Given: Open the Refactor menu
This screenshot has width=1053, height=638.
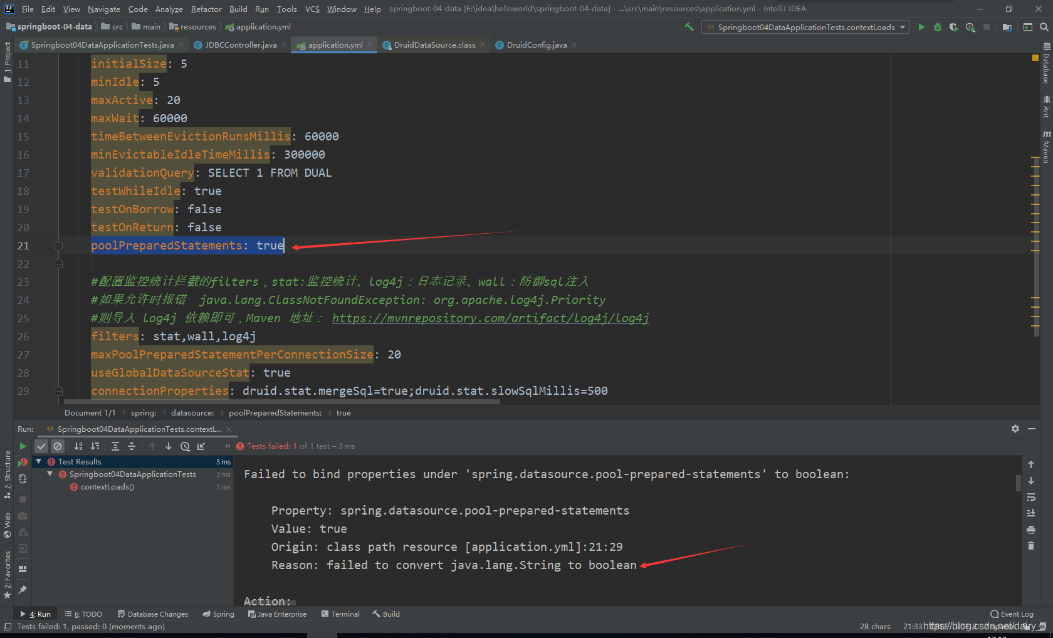Looking at the screenshot, I should 206,9.
